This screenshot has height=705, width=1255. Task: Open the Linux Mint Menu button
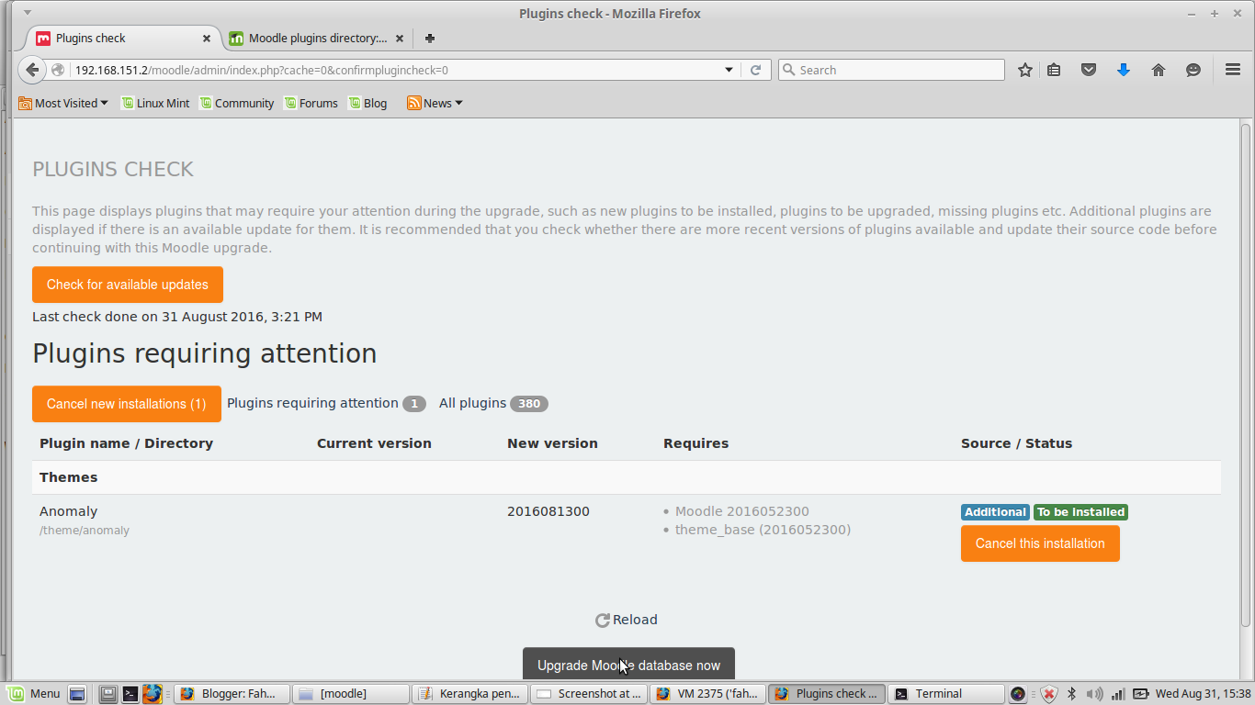click(34, 694)
